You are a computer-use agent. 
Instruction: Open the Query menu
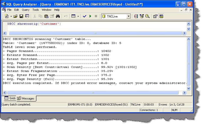(x=26, y=10)
